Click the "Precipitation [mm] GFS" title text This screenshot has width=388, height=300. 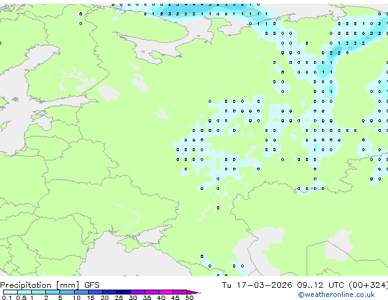point(50,285)
